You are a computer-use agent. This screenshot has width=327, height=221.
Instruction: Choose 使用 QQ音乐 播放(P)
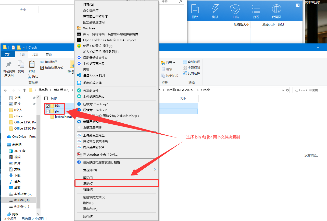[x=116, y=46]
